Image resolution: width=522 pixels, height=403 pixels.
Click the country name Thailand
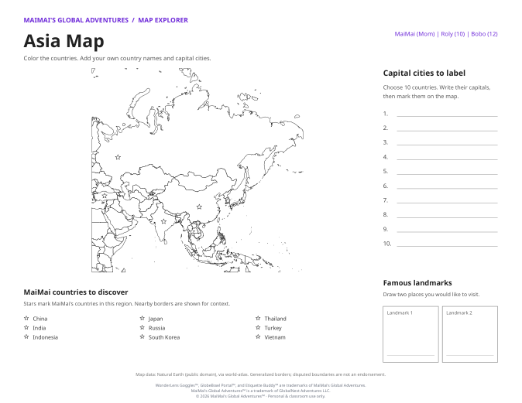[275, 319]
